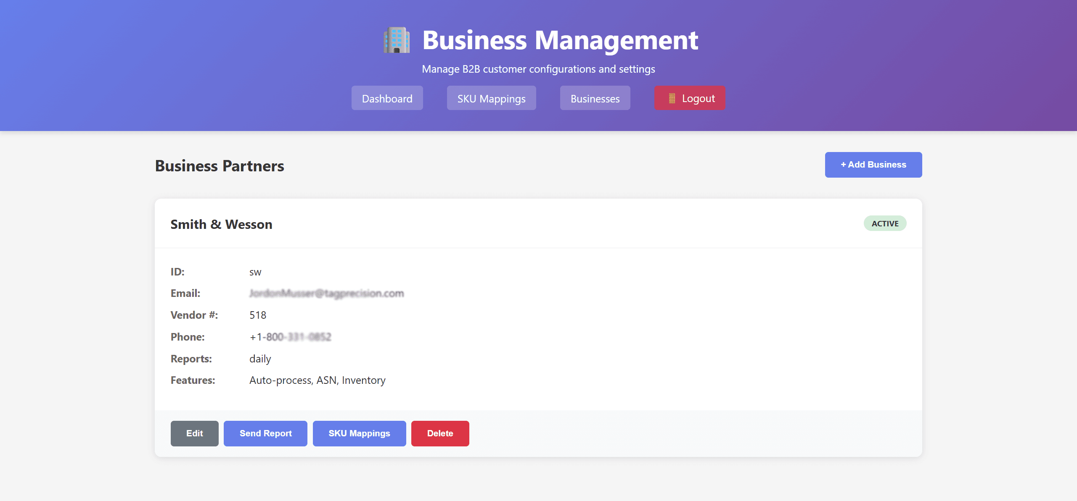Image resolution: width=1077 pixels, height=501 pixels.
Task: Click the daily Reports frequency value
Action: coord(260,359)
